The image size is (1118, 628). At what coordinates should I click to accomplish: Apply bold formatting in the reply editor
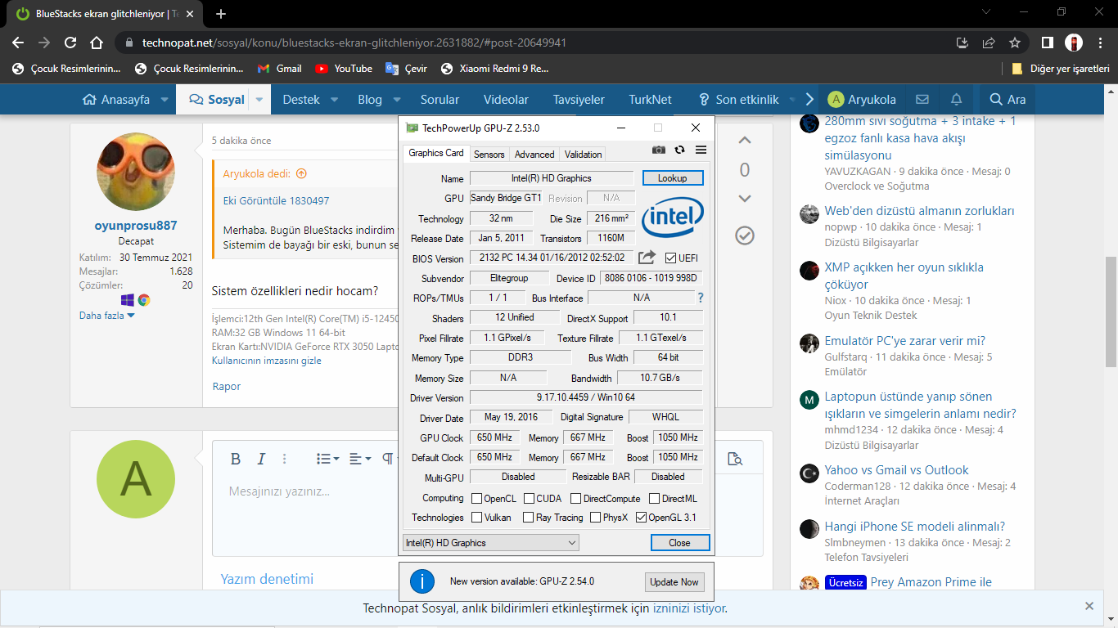click(x=236, y=459)
